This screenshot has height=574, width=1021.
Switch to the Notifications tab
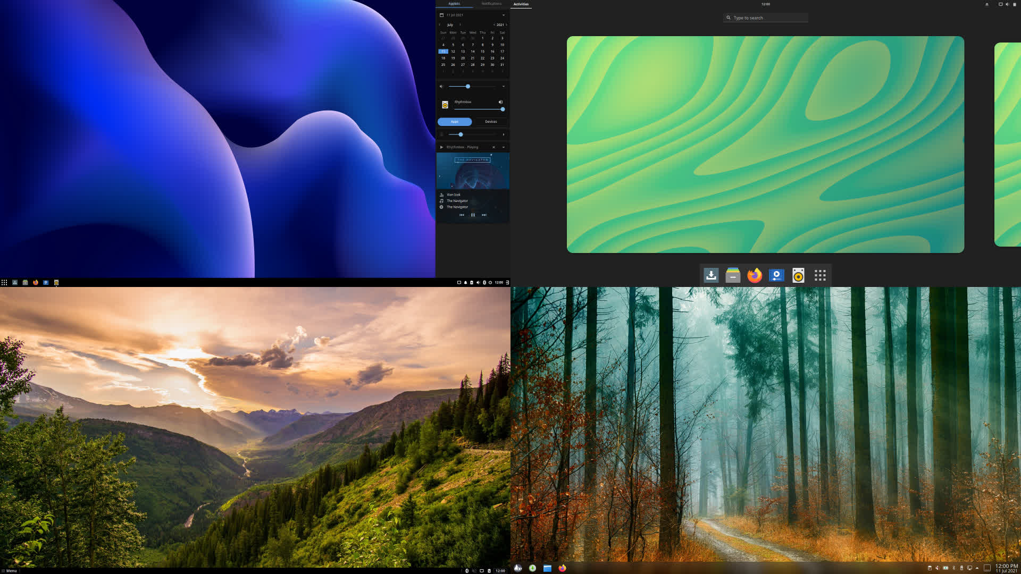pos(491,4)
